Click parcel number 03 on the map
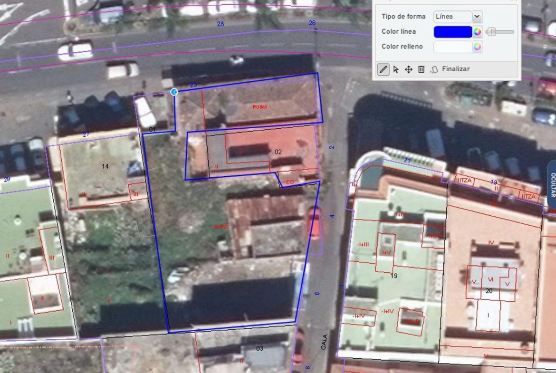The height and width of the screenshot is (373, 556). pyautogui.click(x=259, y=349)
